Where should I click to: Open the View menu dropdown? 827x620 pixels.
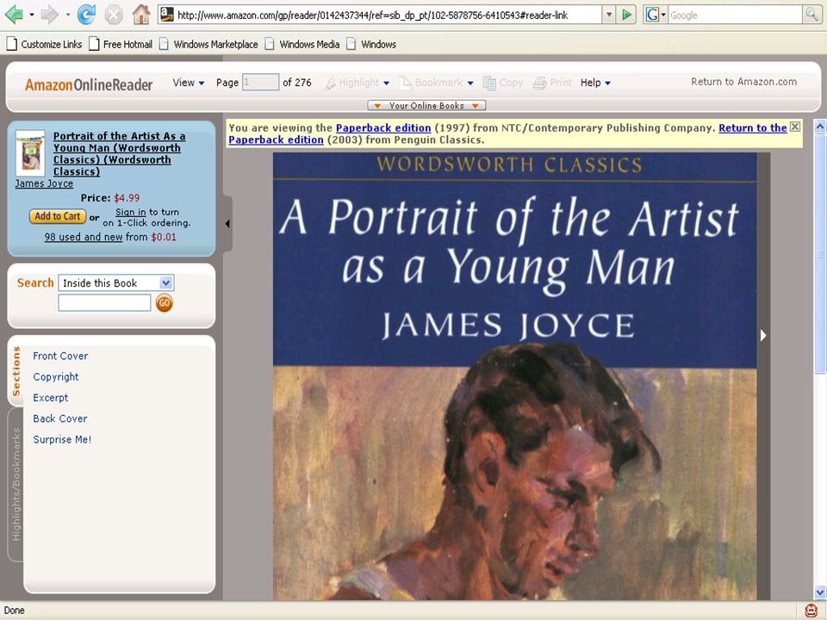coord(189,83)
